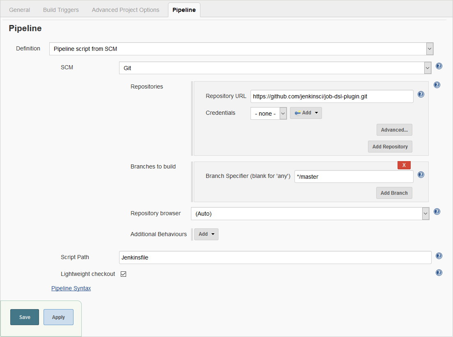This screenshot has width=453, height=337.
Task: Open the Branch Specifier help icon
Action: point(421,175)
